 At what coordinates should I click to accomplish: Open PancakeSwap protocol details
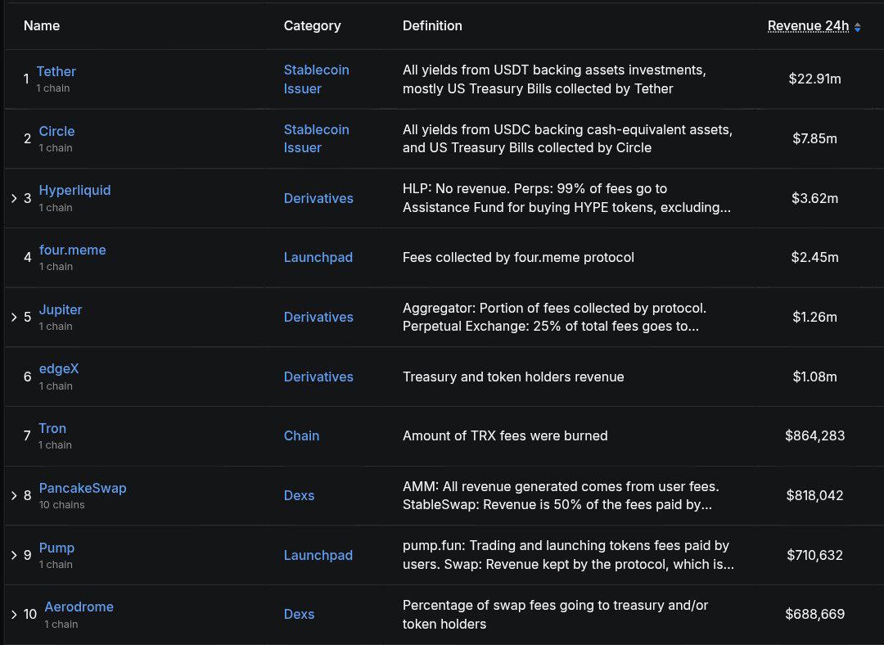[83, 488]
